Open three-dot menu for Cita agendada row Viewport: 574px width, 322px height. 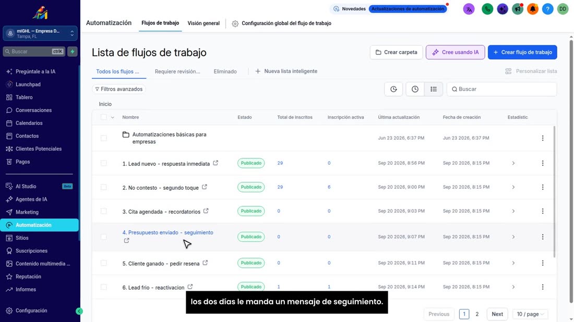543,211
